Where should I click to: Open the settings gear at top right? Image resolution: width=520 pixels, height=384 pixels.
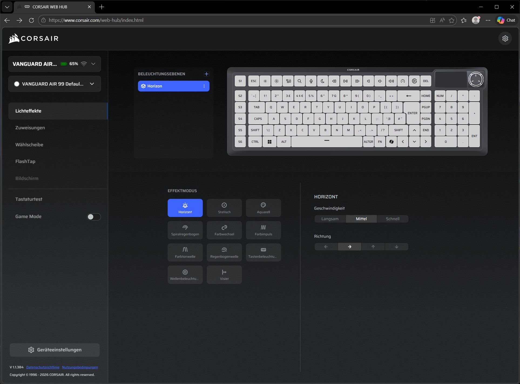[505, 39]
